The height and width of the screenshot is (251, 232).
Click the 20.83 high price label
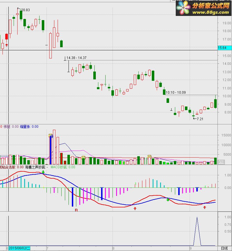coord(26,10)
